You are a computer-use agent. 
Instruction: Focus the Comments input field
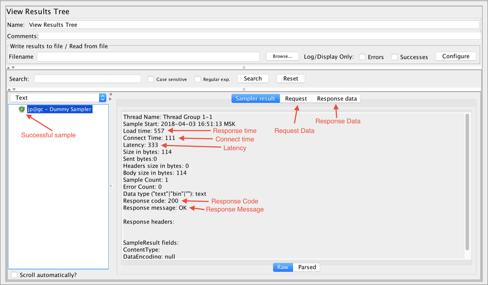pos(260,36)
